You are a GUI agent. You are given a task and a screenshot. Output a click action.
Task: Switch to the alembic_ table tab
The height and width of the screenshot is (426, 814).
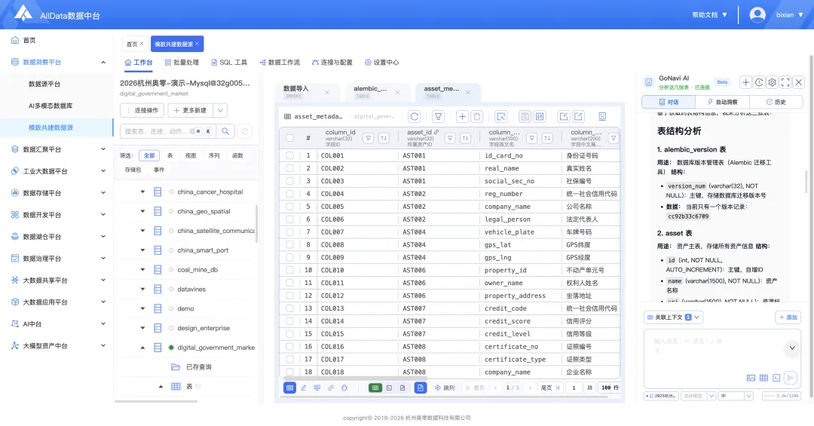(376, 92)
